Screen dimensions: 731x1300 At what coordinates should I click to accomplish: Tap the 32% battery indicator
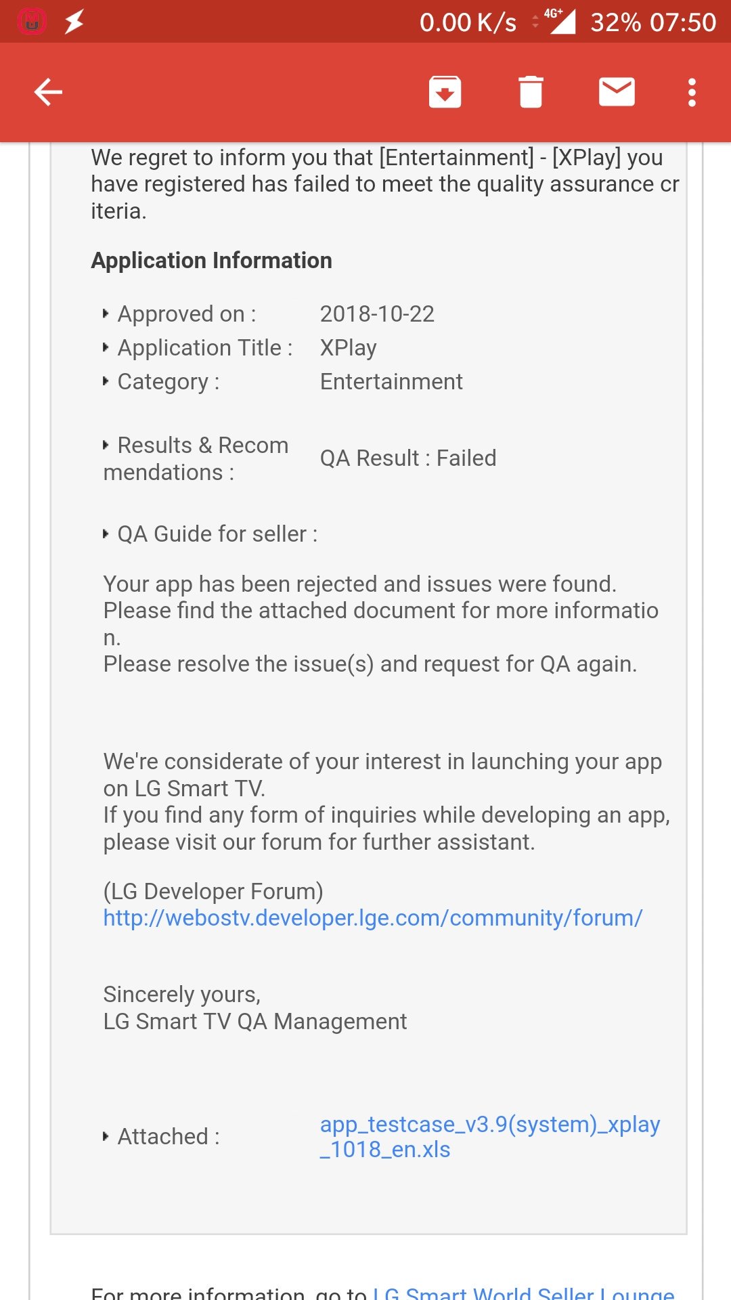coord(615,22)
